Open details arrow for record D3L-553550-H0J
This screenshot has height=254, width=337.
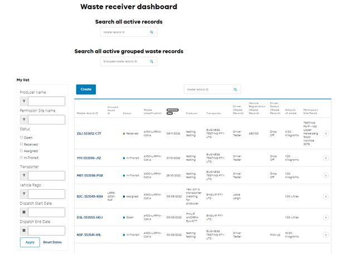pyautogui.click(x=326, y=217)
